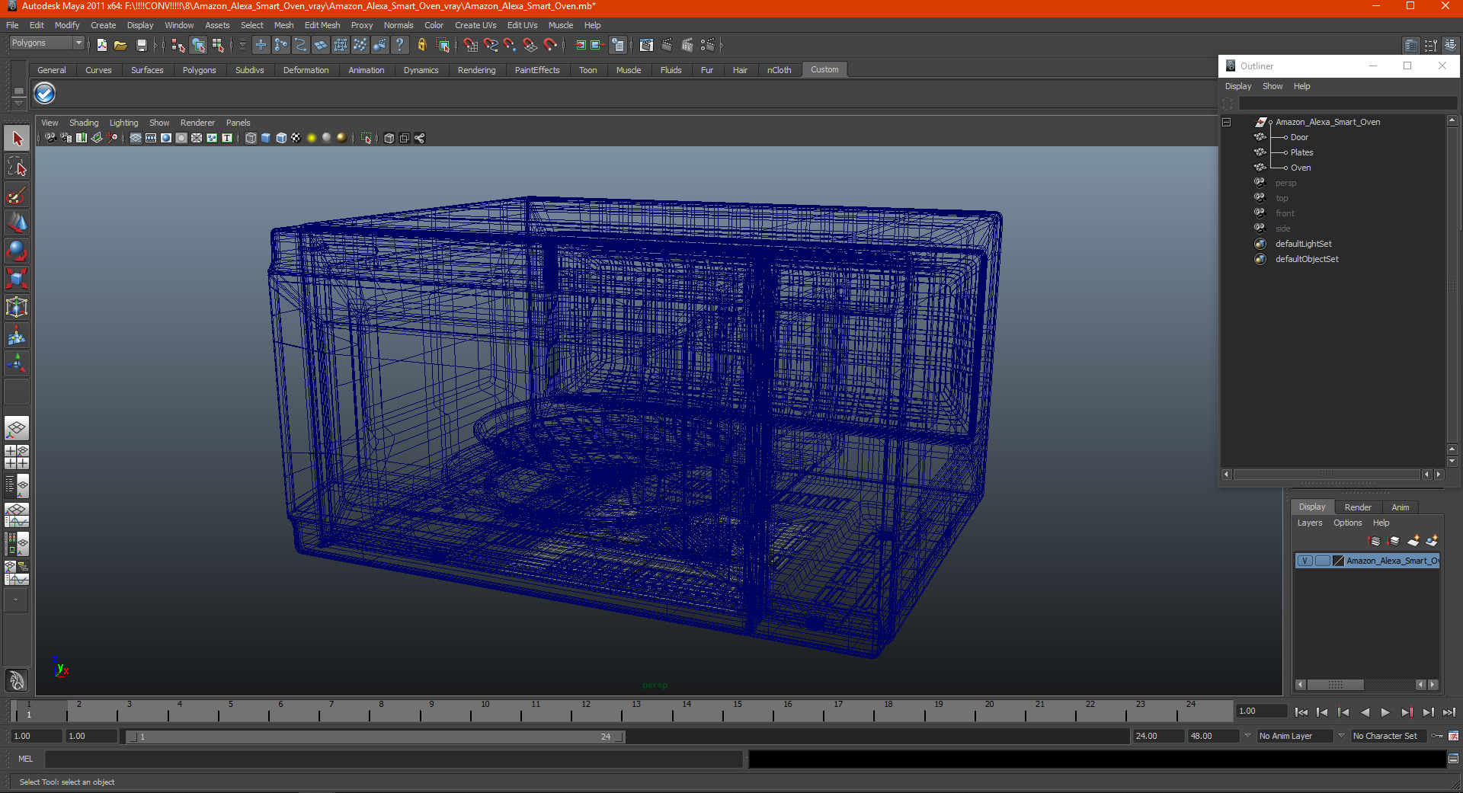Open a scene with folder icon
1463x793 pixels.
click(120, 46)
